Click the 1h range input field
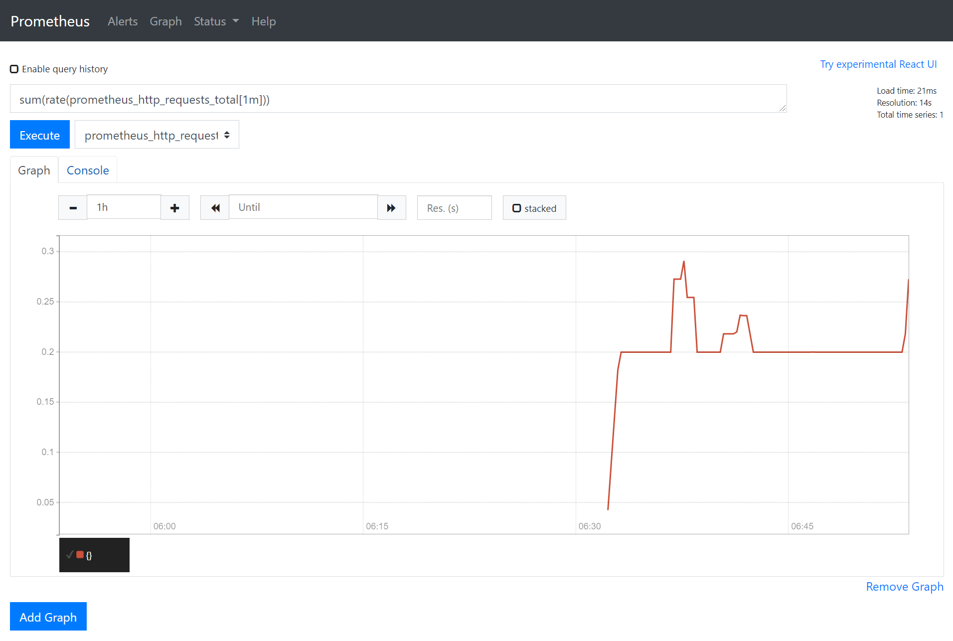This screenshot has width=953, height=641. pos(124,207)
